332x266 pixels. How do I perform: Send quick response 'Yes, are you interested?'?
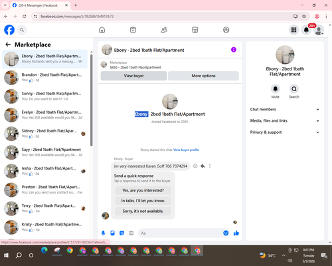(x=143, y=190)
